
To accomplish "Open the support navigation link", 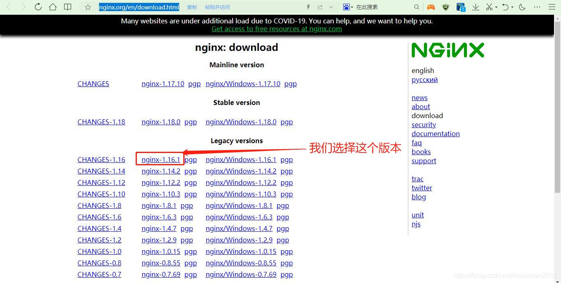I will [x=423, y=161].
